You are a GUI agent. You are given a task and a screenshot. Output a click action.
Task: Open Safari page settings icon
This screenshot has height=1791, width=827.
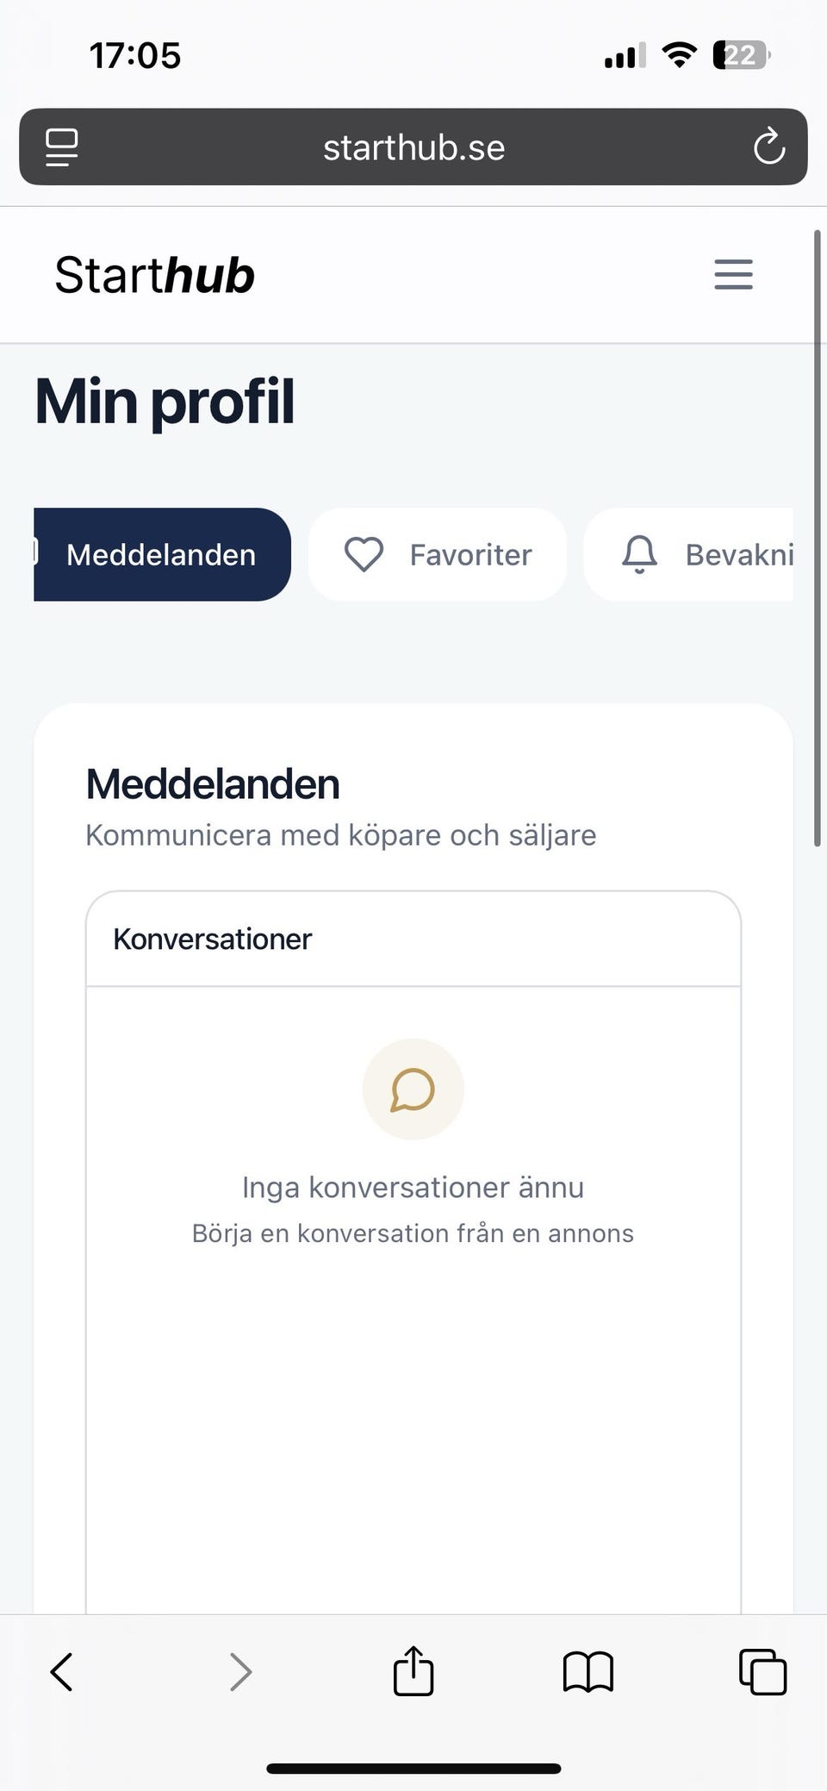click(61, 147)
